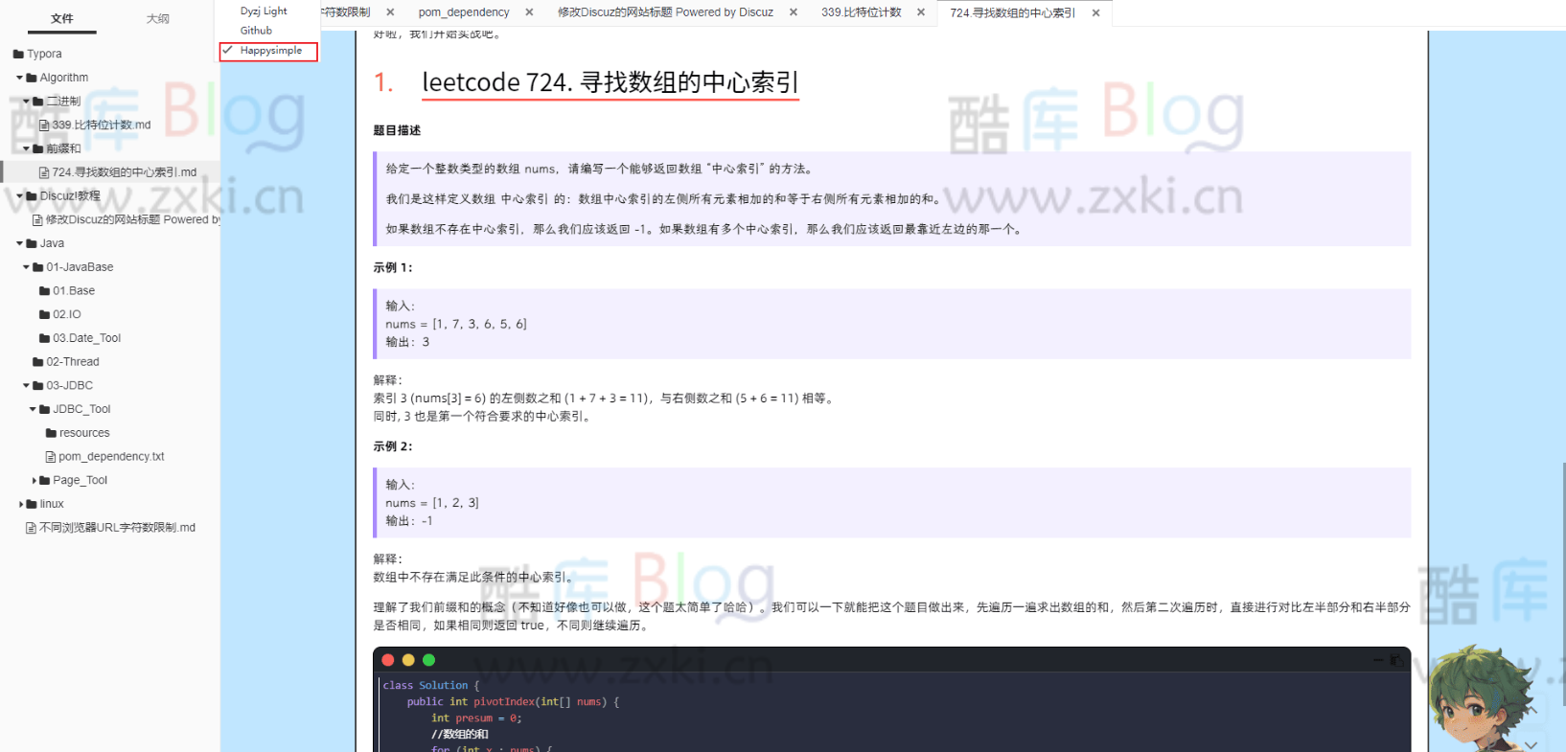
Task: Click the resources folder icon
Action: coord(51,433)
